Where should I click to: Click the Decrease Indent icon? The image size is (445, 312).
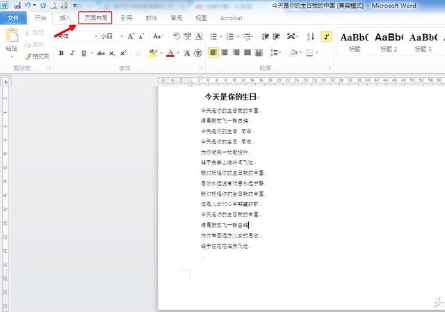(266, 37)
